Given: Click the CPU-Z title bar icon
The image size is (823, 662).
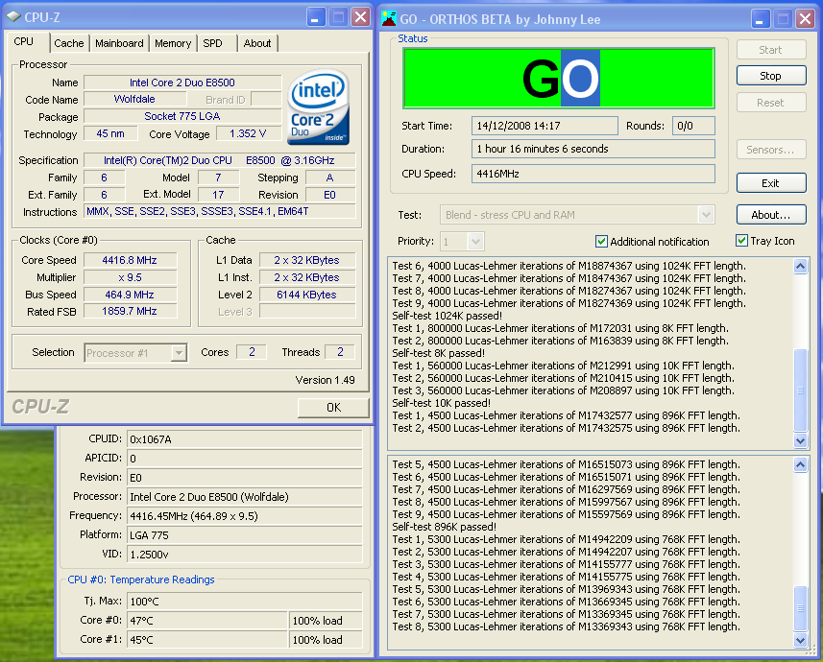Looking at the screenshot, I should click(x=13, y=17).
